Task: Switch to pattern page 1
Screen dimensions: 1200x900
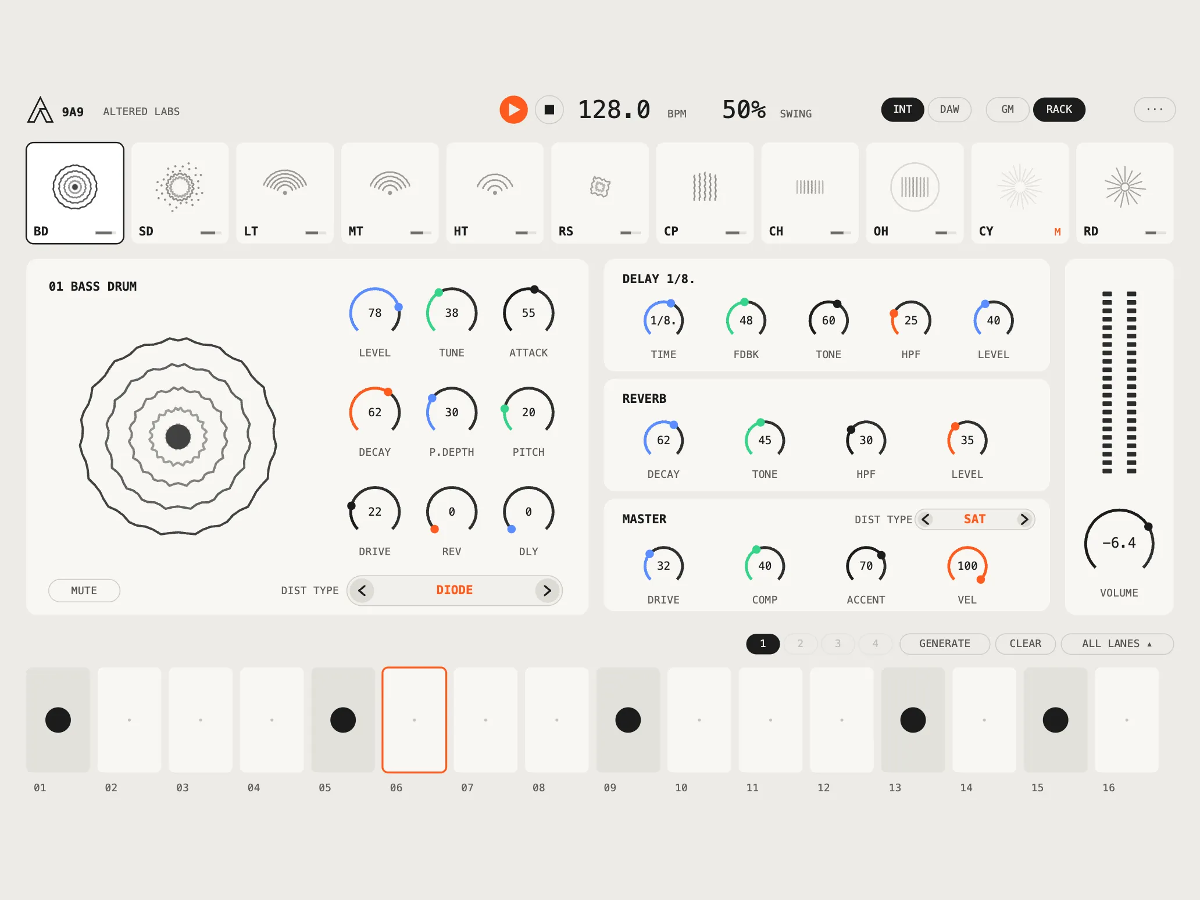Action: point(763,644)
